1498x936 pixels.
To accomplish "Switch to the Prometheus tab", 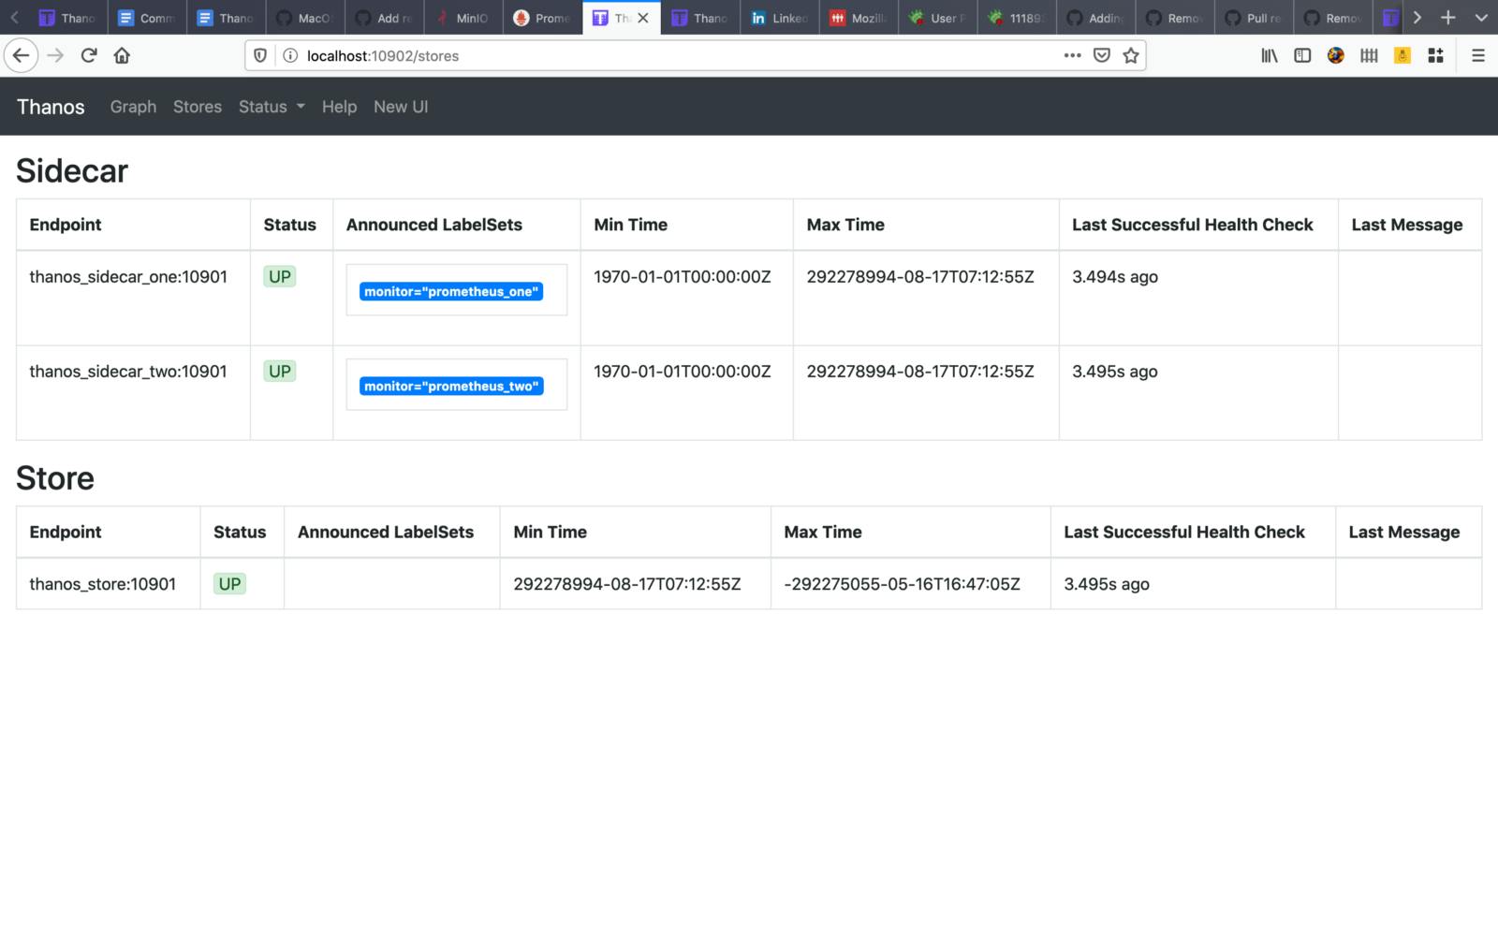I will pyautogui.click(x=542, y=18).
